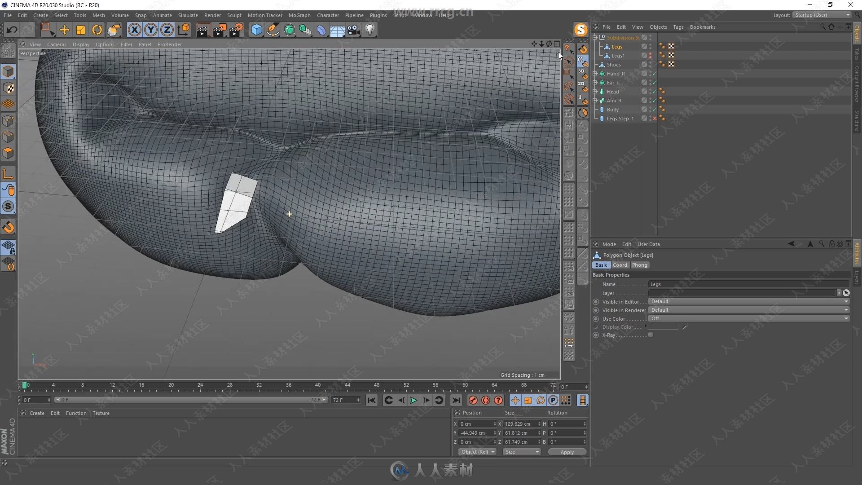Toggle Autokeying button
This screenshot has height=485, width=862.
point(485,400)
